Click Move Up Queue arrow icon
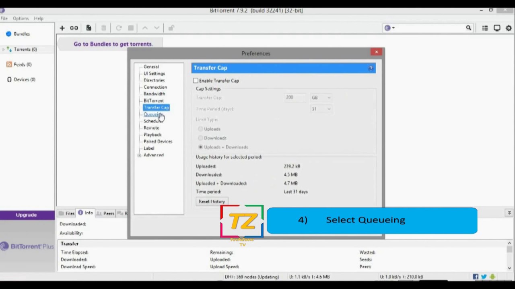This screenshot has height=289, width=515. click(x=145, y=28)
